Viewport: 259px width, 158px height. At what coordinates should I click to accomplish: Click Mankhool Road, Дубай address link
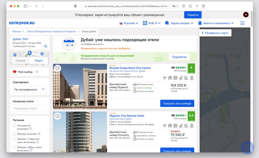120,119
